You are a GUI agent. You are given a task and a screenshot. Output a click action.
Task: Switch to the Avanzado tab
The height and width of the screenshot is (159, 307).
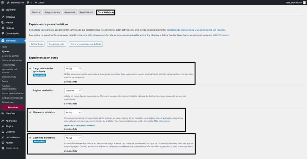pos(70,12)
